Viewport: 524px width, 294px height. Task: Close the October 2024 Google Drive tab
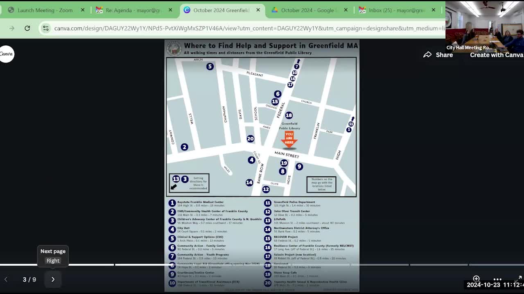[x=346, y=10]
